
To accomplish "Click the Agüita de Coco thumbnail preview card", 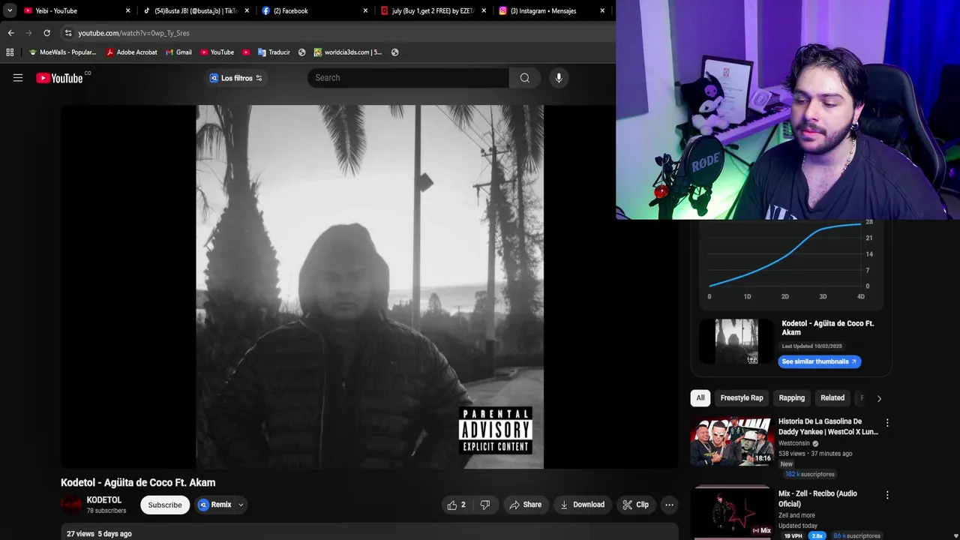I will click(736, 341).
